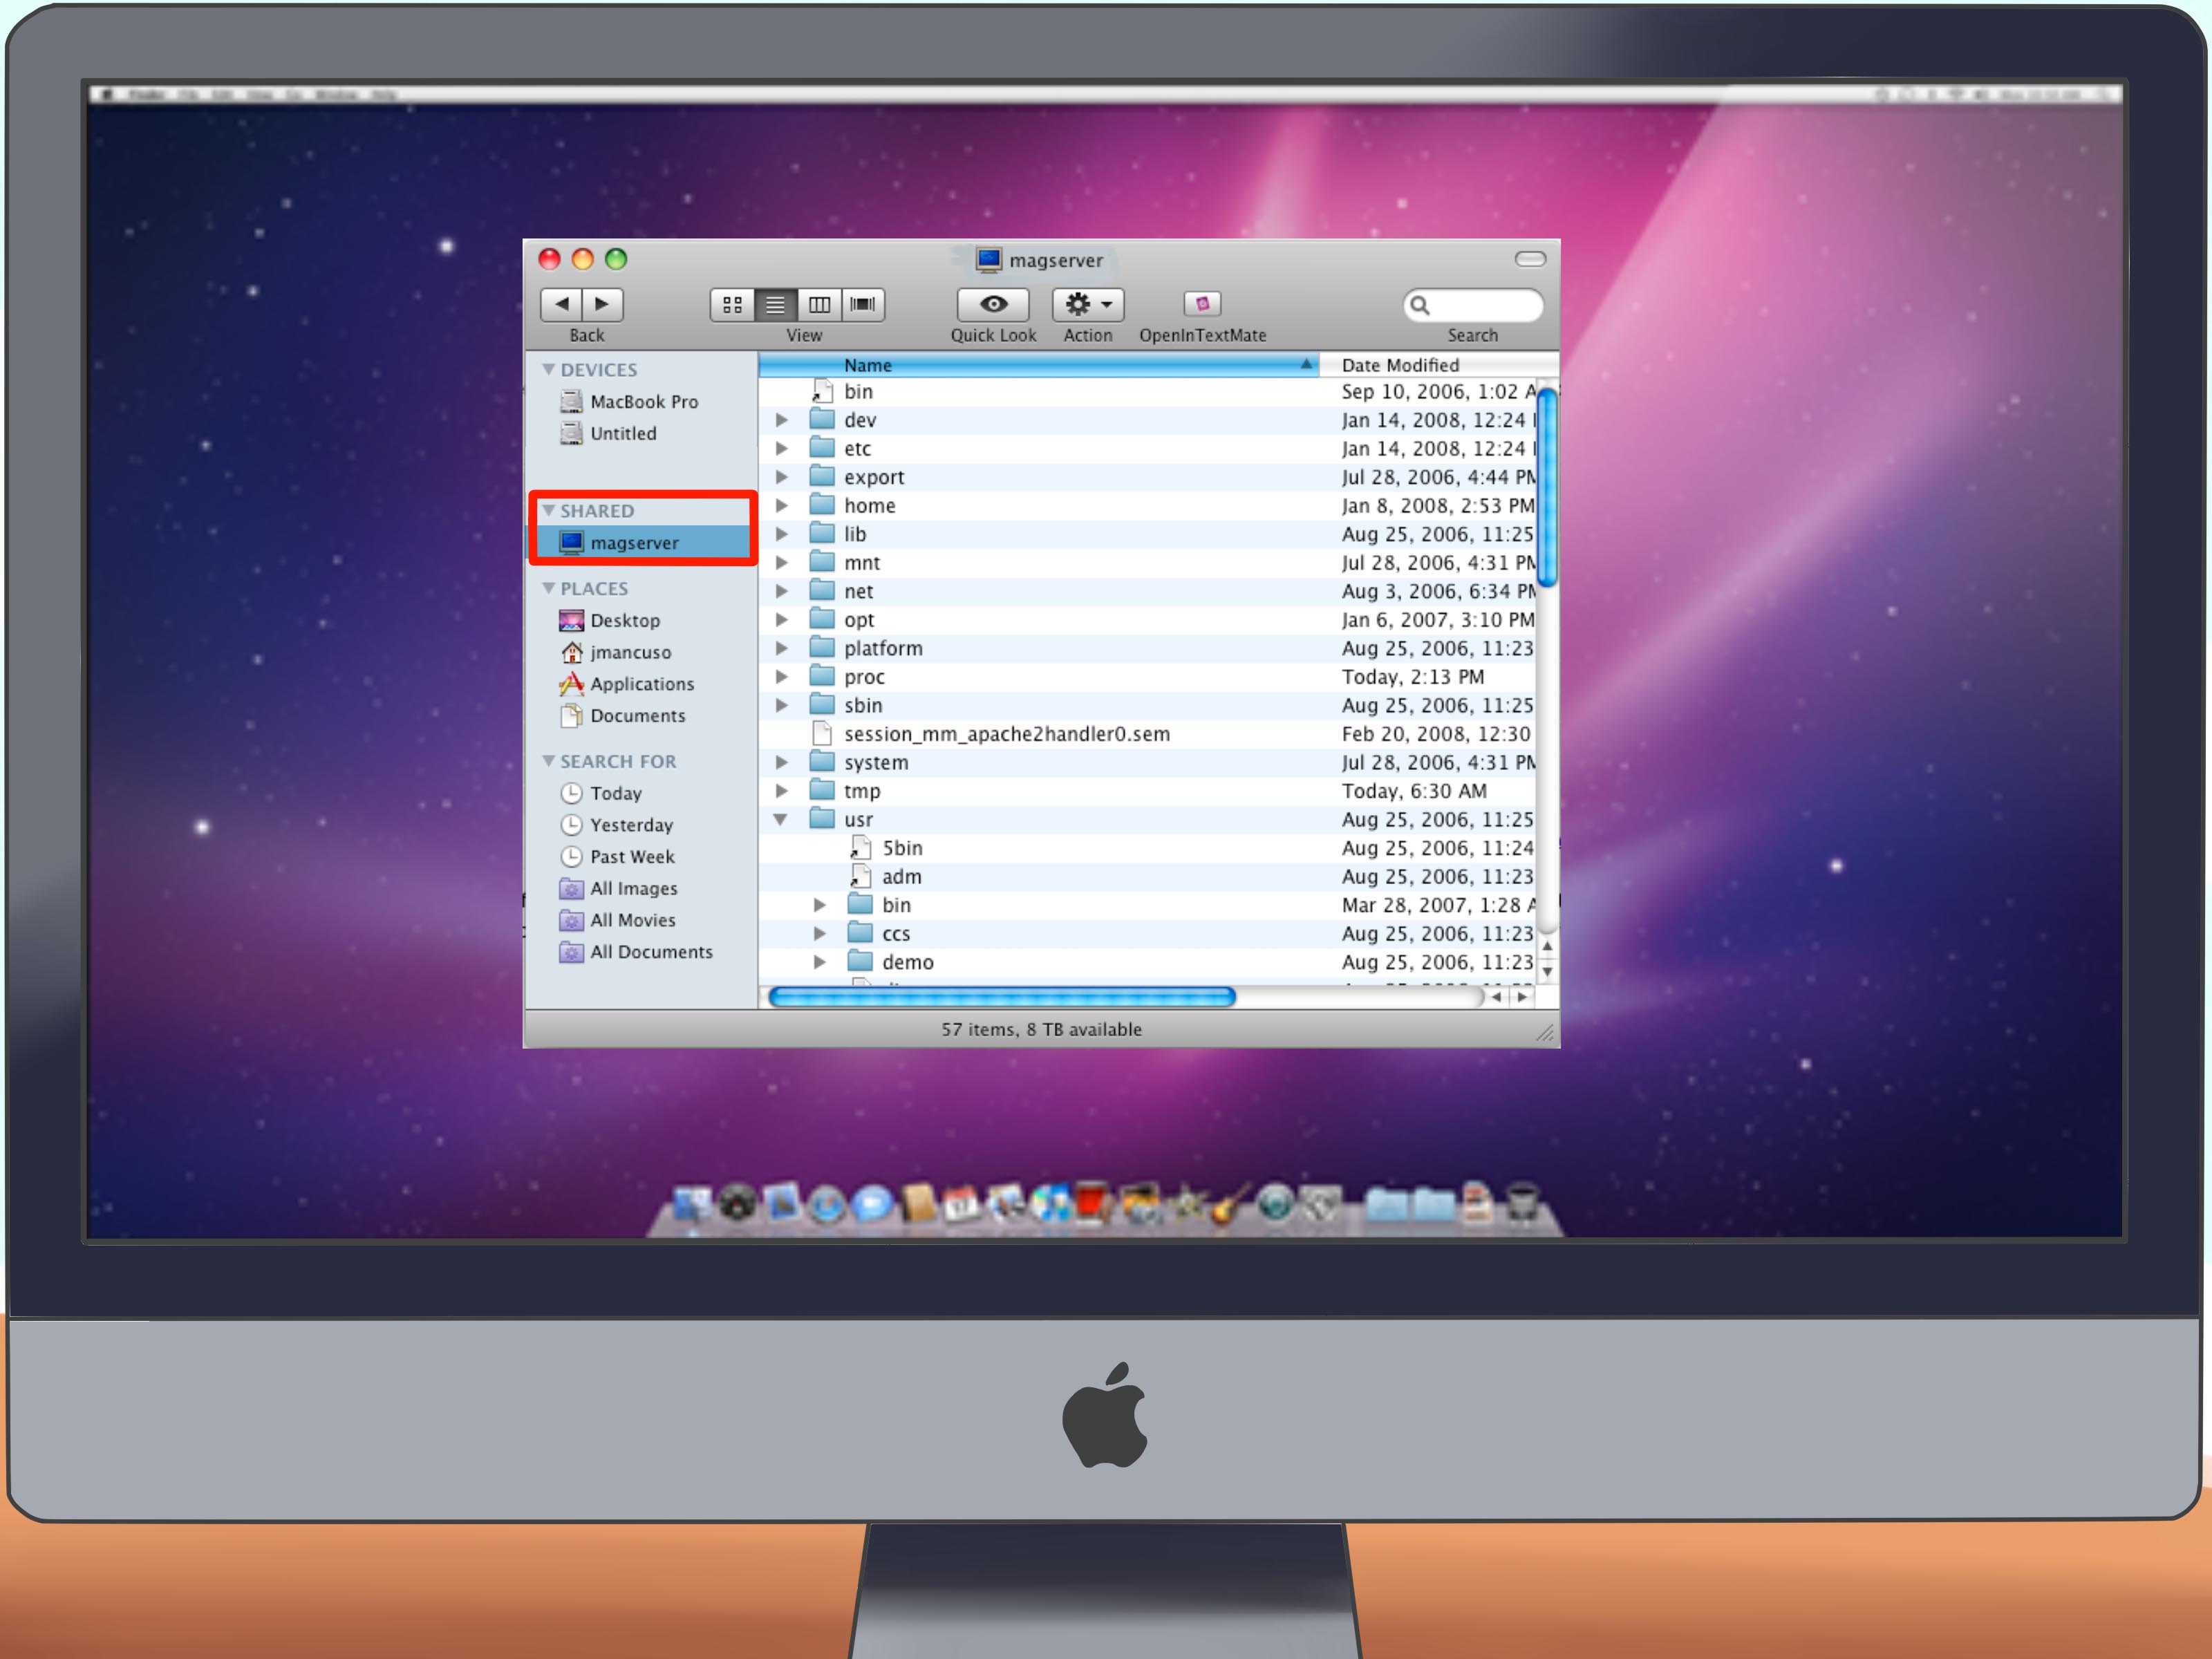Sort by the Date Modified column
The image size is (2212, 1659).
coord(1438,366)
